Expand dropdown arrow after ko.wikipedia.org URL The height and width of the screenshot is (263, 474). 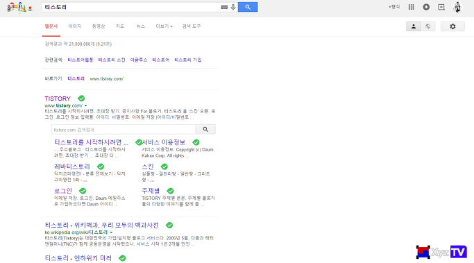[x=111, y=232]
